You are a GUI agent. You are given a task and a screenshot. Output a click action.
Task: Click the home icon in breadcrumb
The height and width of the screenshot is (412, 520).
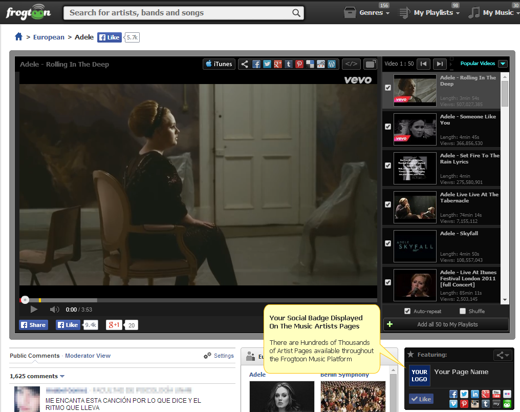(19, 37)
